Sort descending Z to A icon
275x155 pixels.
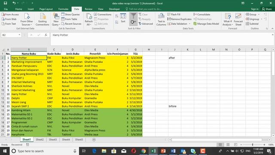[x=117, y=22]
